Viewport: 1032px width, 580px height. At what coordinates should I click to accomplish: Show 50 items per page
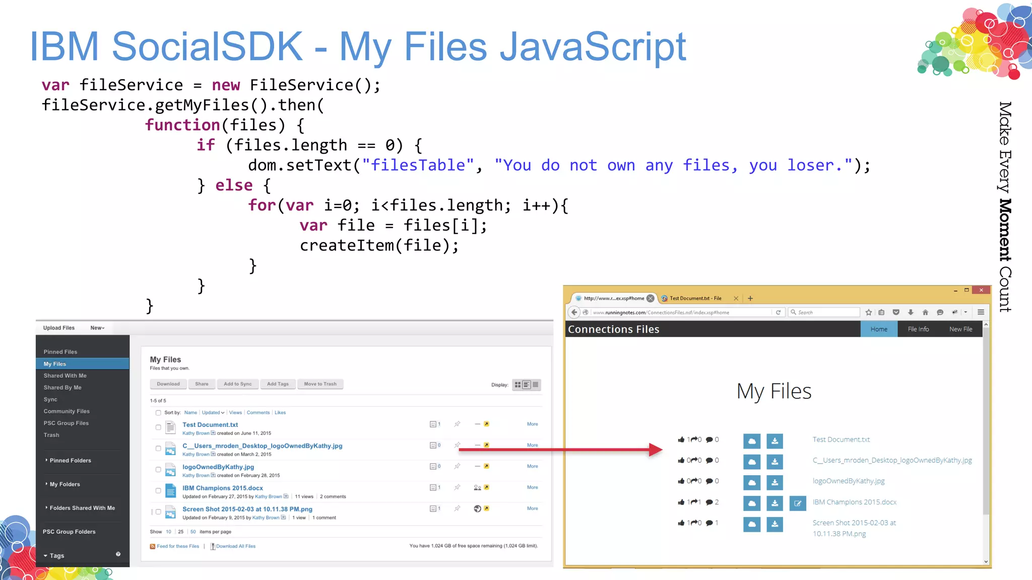pyautogui.click(x=193, y=532)
